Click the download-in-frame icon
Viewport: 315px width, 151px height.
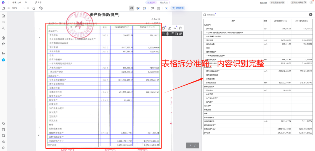[167, 8]
